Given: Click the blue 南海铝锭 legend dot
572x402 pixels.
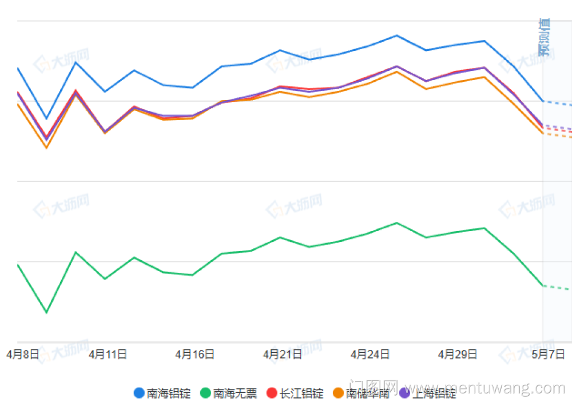Looking at the screenshot, I should click(x=139, y=393).
